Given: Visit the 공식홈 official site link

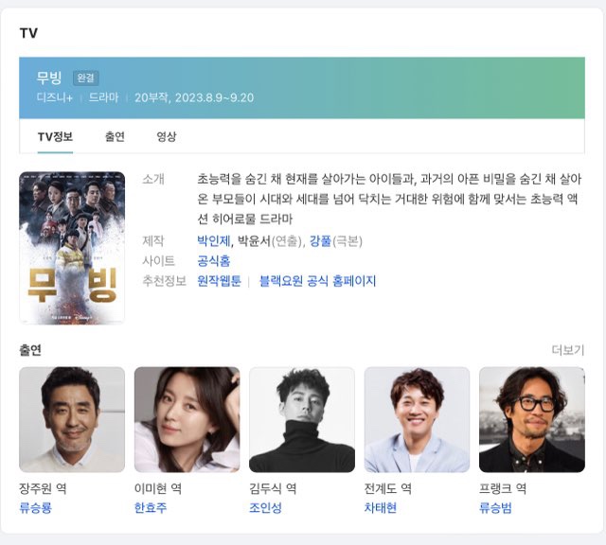Looking at the screenshot, I should pyautogui.click(x=213, y=261).
